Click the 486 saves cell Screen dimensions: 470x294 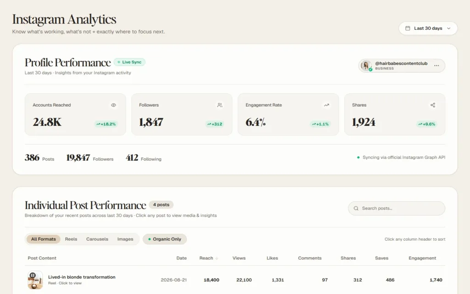(x=390, y=280)
